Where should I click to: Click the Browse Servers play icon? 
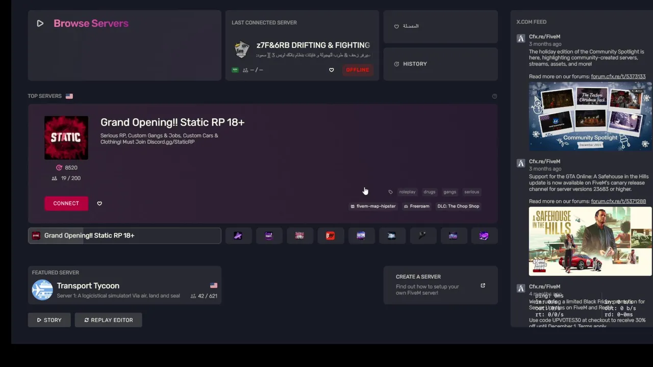(x=40, y=23)
